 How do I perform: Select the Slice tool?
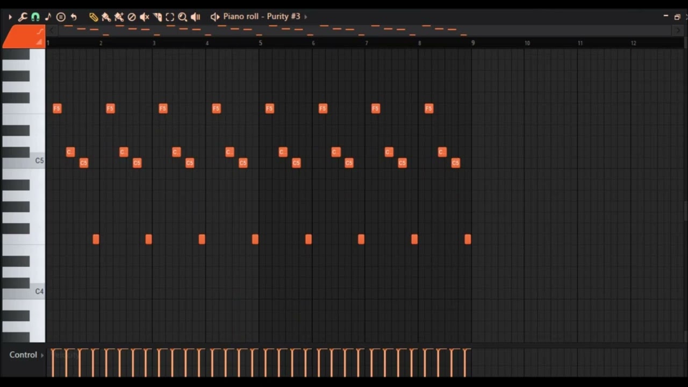[x=157, y=17]
